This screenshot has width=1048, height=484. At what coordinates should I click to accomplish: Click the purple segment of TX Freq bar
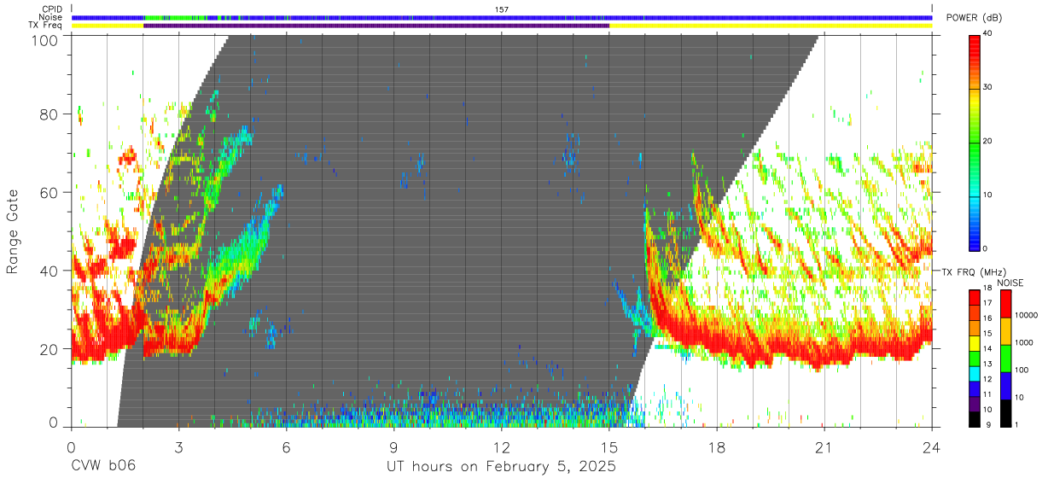click(x=376, y=26)
